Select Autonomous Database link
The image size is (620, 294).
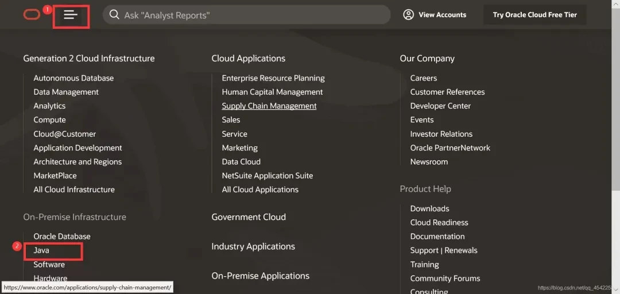click(x=73, y=78)
